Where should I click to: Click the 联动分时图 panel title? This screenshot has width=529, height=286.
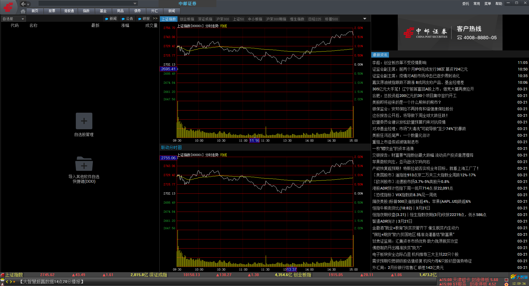(x=171, y=147)
